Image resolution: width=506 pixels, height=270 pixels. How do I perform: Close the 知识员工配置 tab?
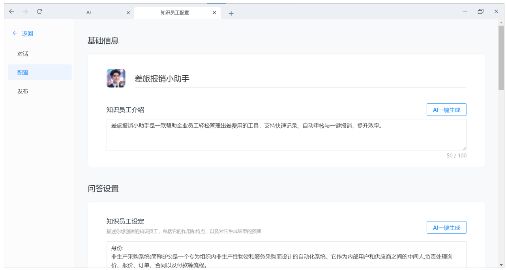click(x=214, y=13)
